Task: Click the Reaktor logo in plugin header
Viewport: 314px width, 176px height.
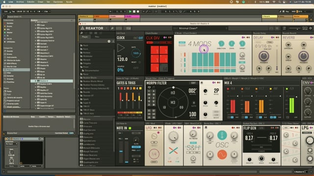Action: (x=92, y=28)
